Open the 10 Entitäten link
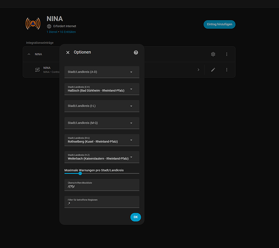The image size is (279, 248). (68, 32)
